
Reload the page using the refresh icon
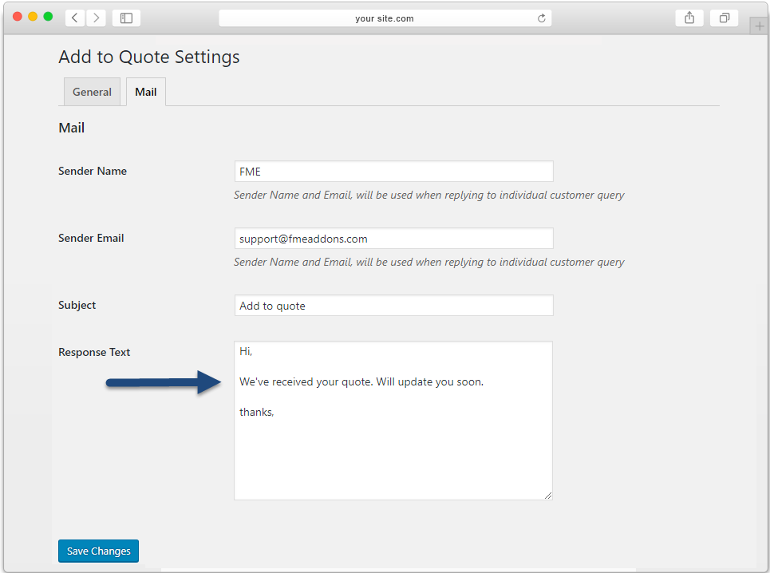click(541, 18)
